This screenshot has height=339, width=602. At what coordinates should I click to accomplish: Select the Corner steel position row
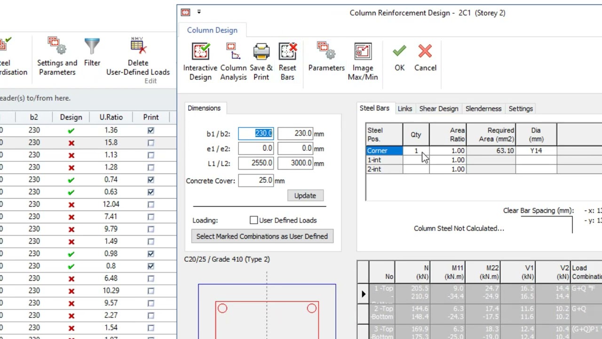coord(384,151)
